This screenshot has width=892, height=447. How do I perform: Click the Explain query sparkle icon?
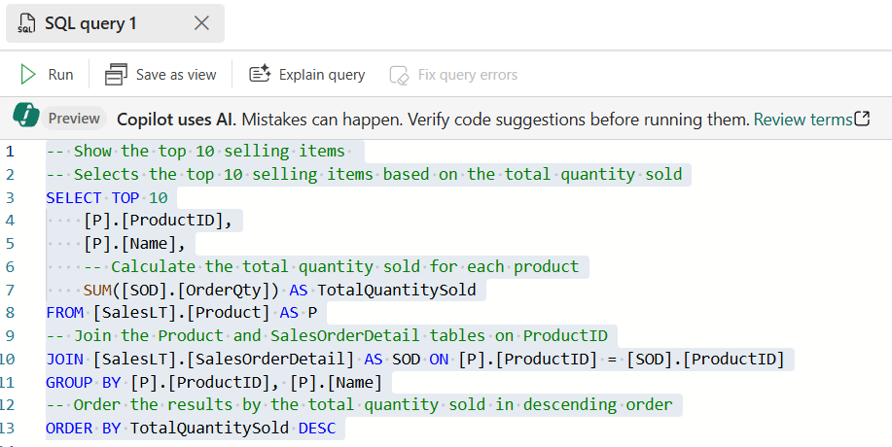pyautogui.click(x=259, y=74)
